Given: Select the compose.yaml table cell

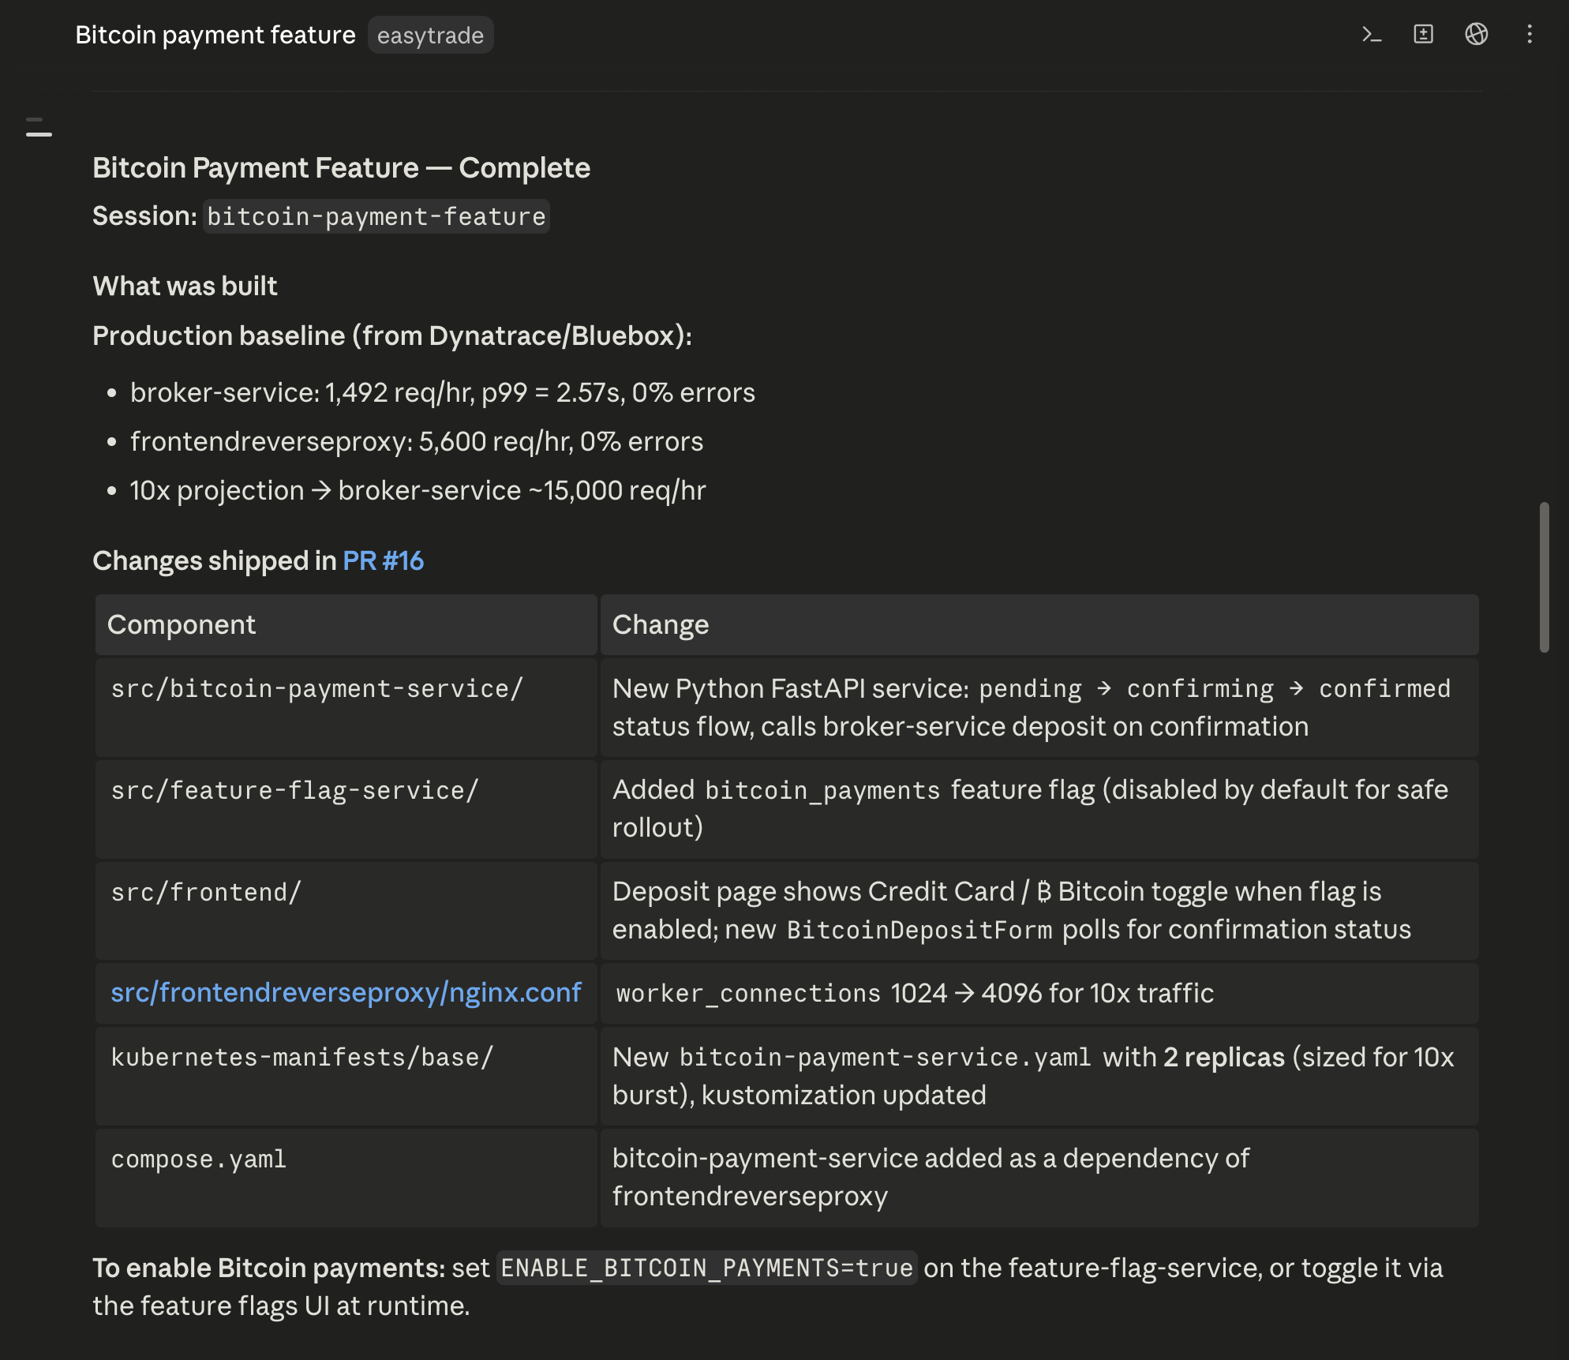Looking at the screenshot, I should coord(346,1178).
